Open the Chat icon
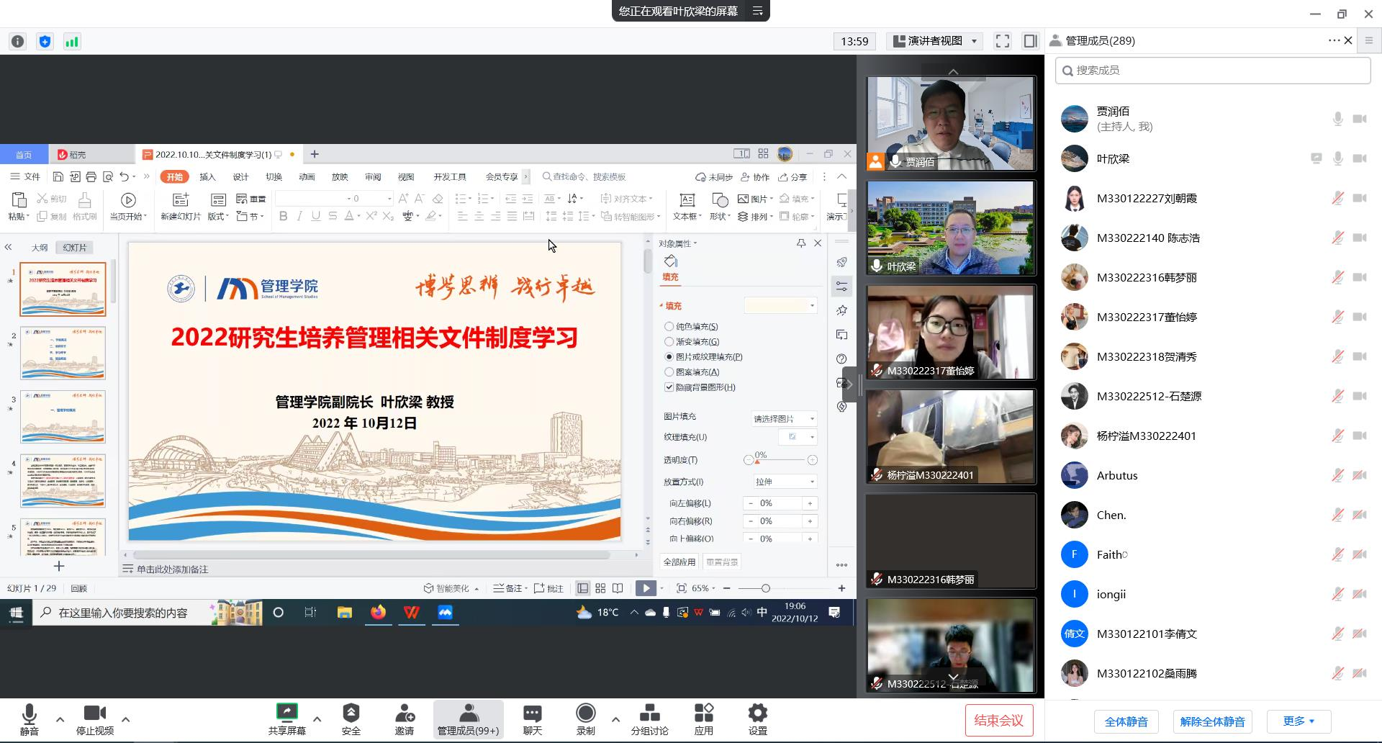Screen dimensions: 1382x743 click(532, 713)
